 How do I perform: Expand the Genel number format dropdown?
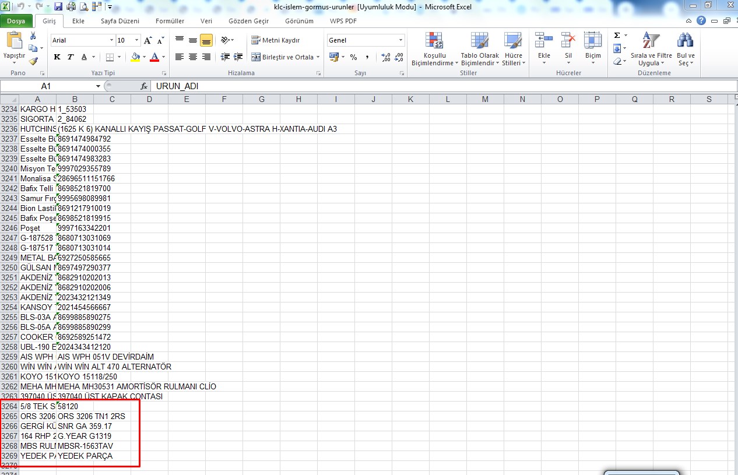click(x=400, y=40)
